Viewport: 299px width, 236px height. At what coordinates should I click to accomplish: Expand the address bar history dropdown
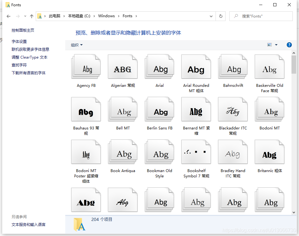pyautogui.click(x=211, y=16)
